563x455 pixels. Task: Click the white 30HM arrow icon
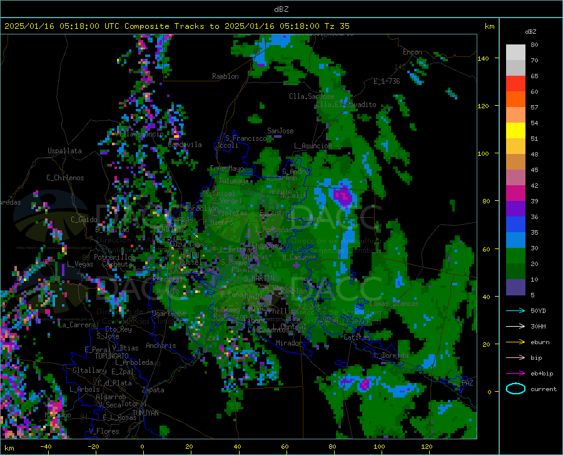(515, 327)
